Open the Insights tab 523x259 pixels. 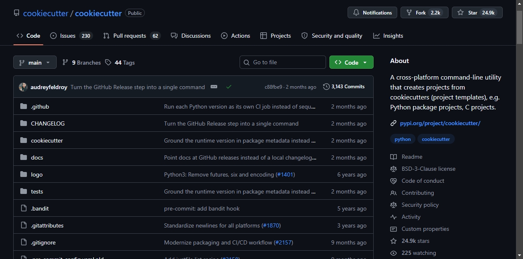click(x=388, y=36)
